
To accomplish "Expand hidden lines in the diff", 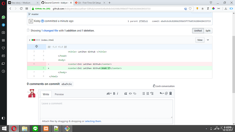I will [36, 47].
